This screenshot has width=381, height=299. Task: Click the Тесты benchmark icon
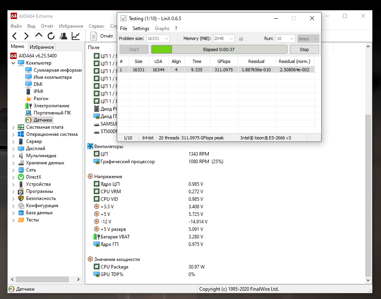pos(21,220)
